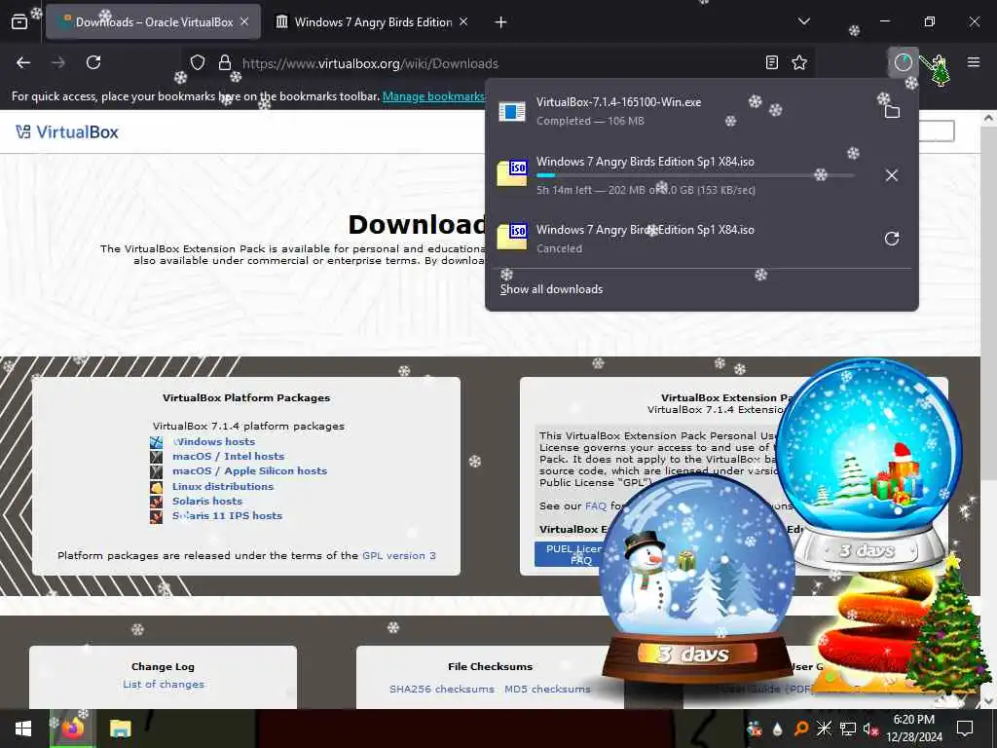Viewport: 997px width, 748px height.
Task: Open the tracking protection shield icon
Action: [x=198, y=63]
